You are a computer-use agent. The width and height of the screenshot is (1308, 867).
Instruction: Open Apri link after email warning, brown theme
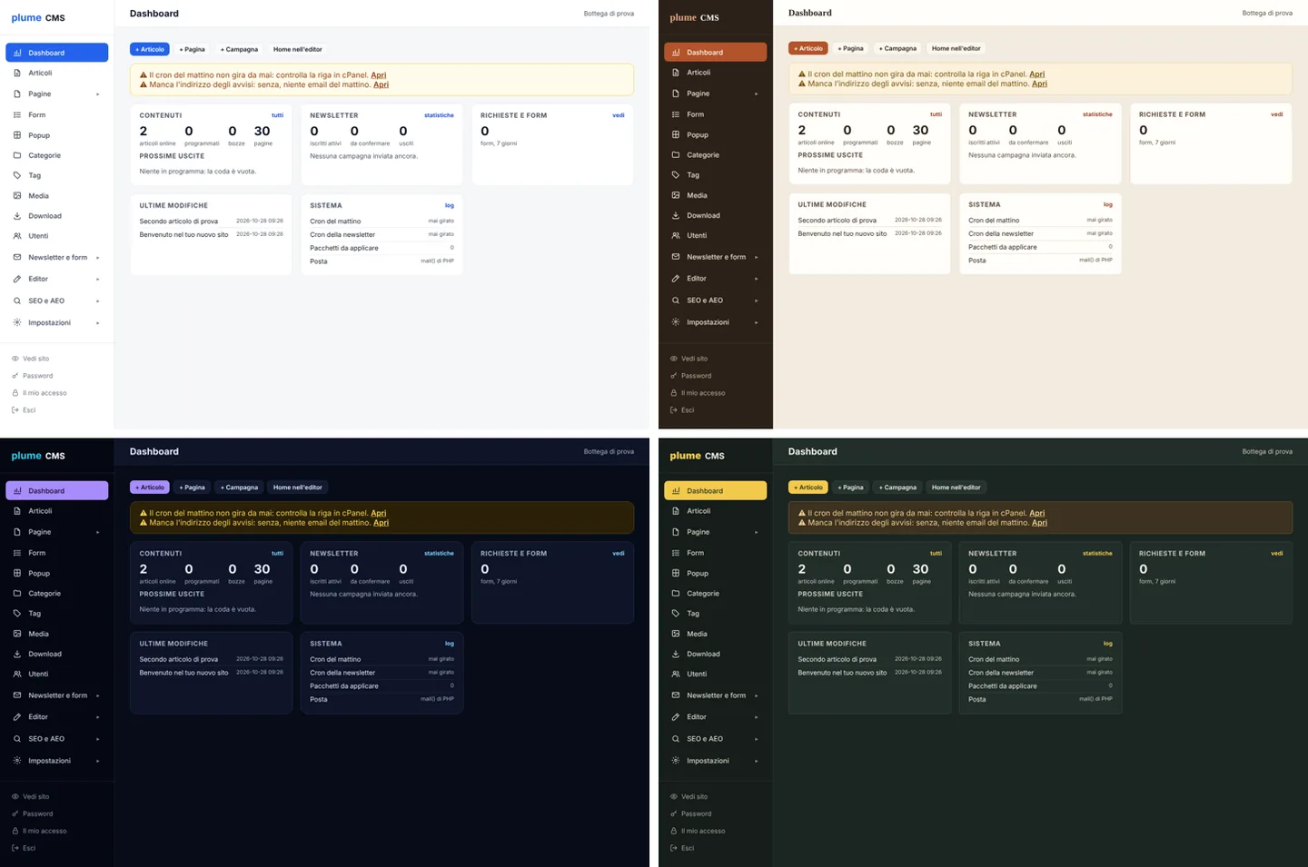pos(1040,84)
